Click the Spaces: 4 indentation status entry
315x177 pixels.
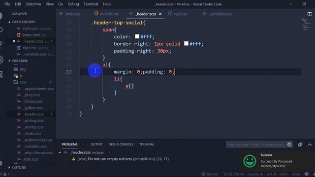tap(255, 174)
